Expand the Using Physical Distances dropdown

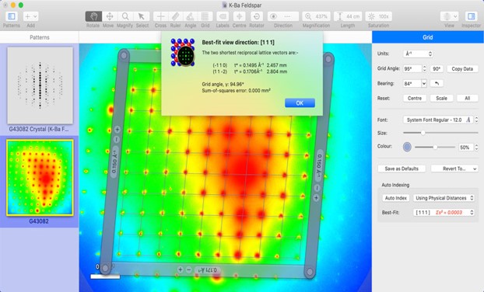tap(444, 198)
